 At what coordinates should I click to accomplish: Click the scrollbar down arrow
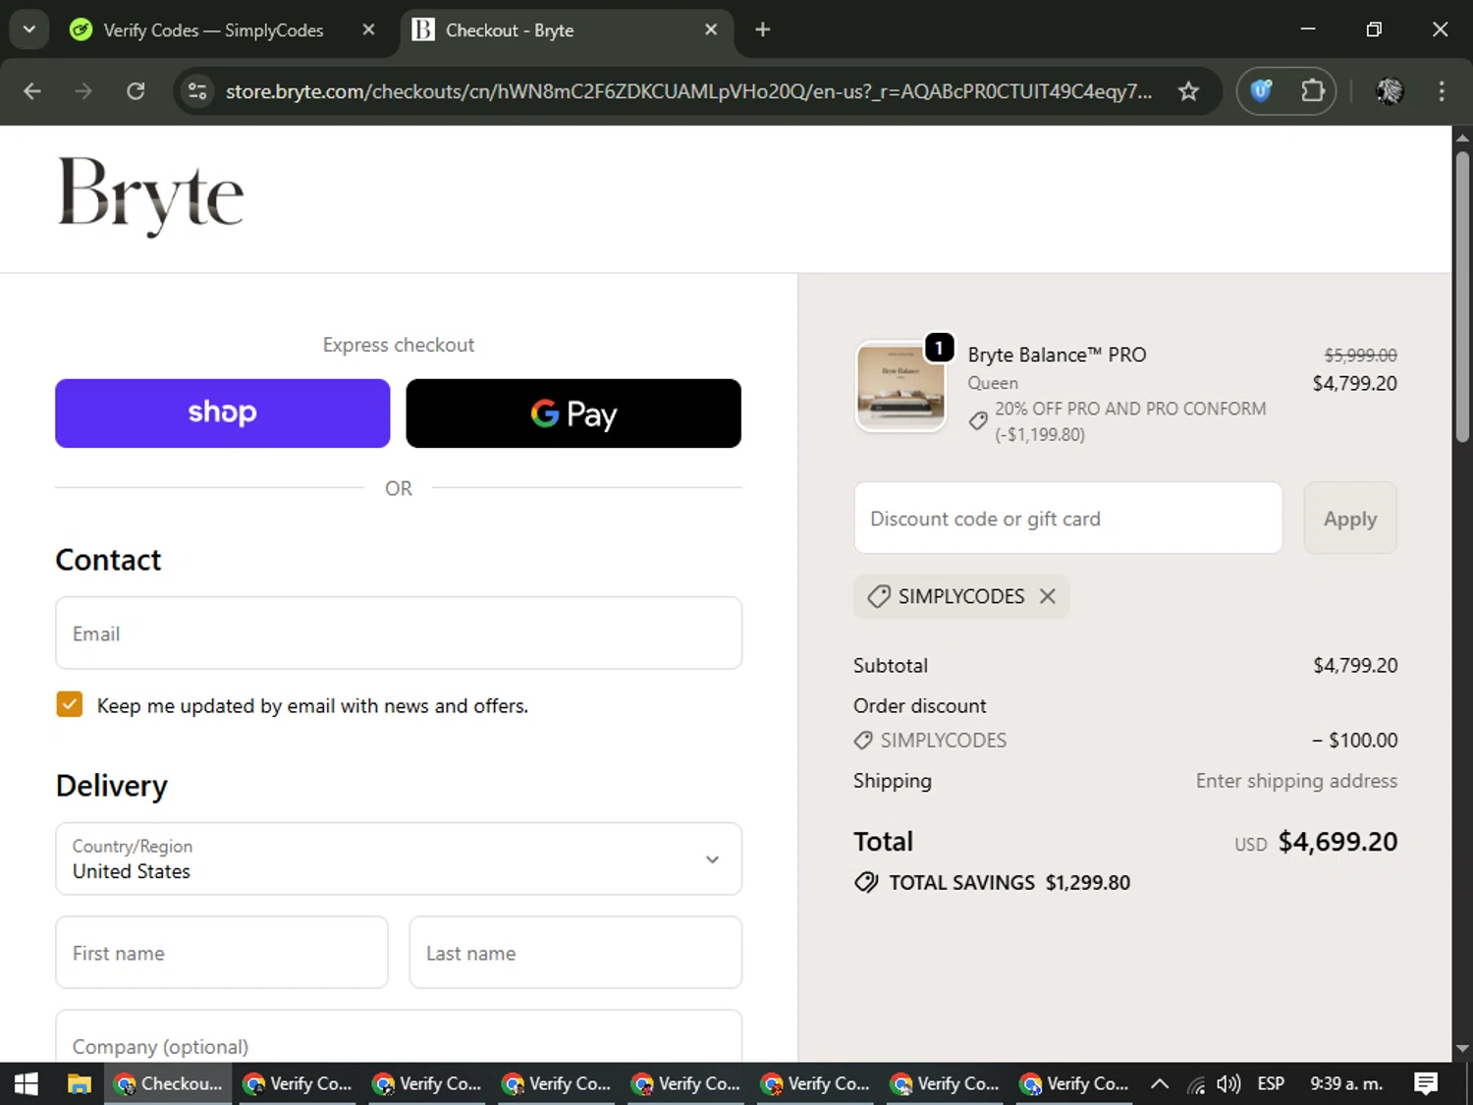point(1462,1049)
